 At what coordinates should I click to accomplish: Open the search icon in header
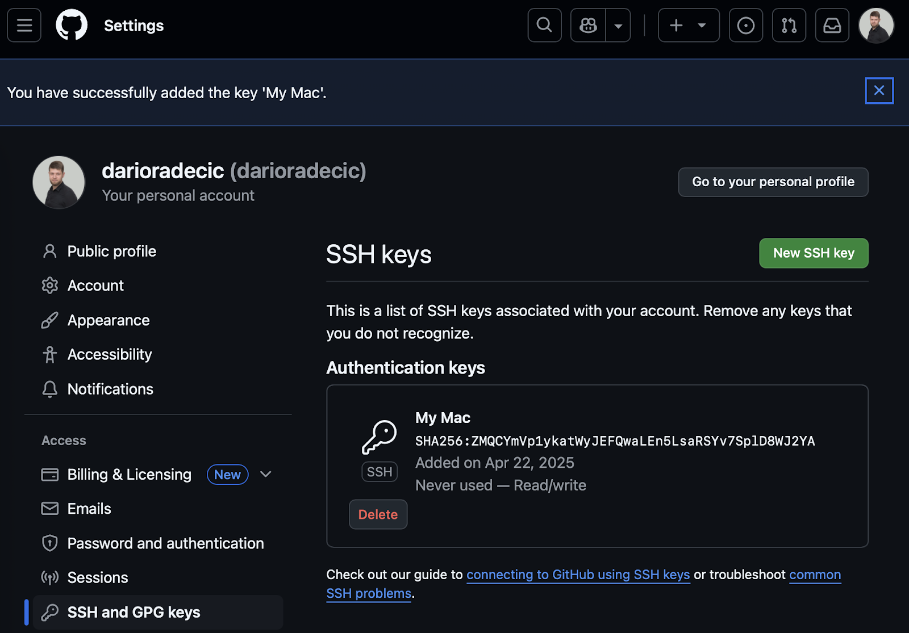pos(544,26)
